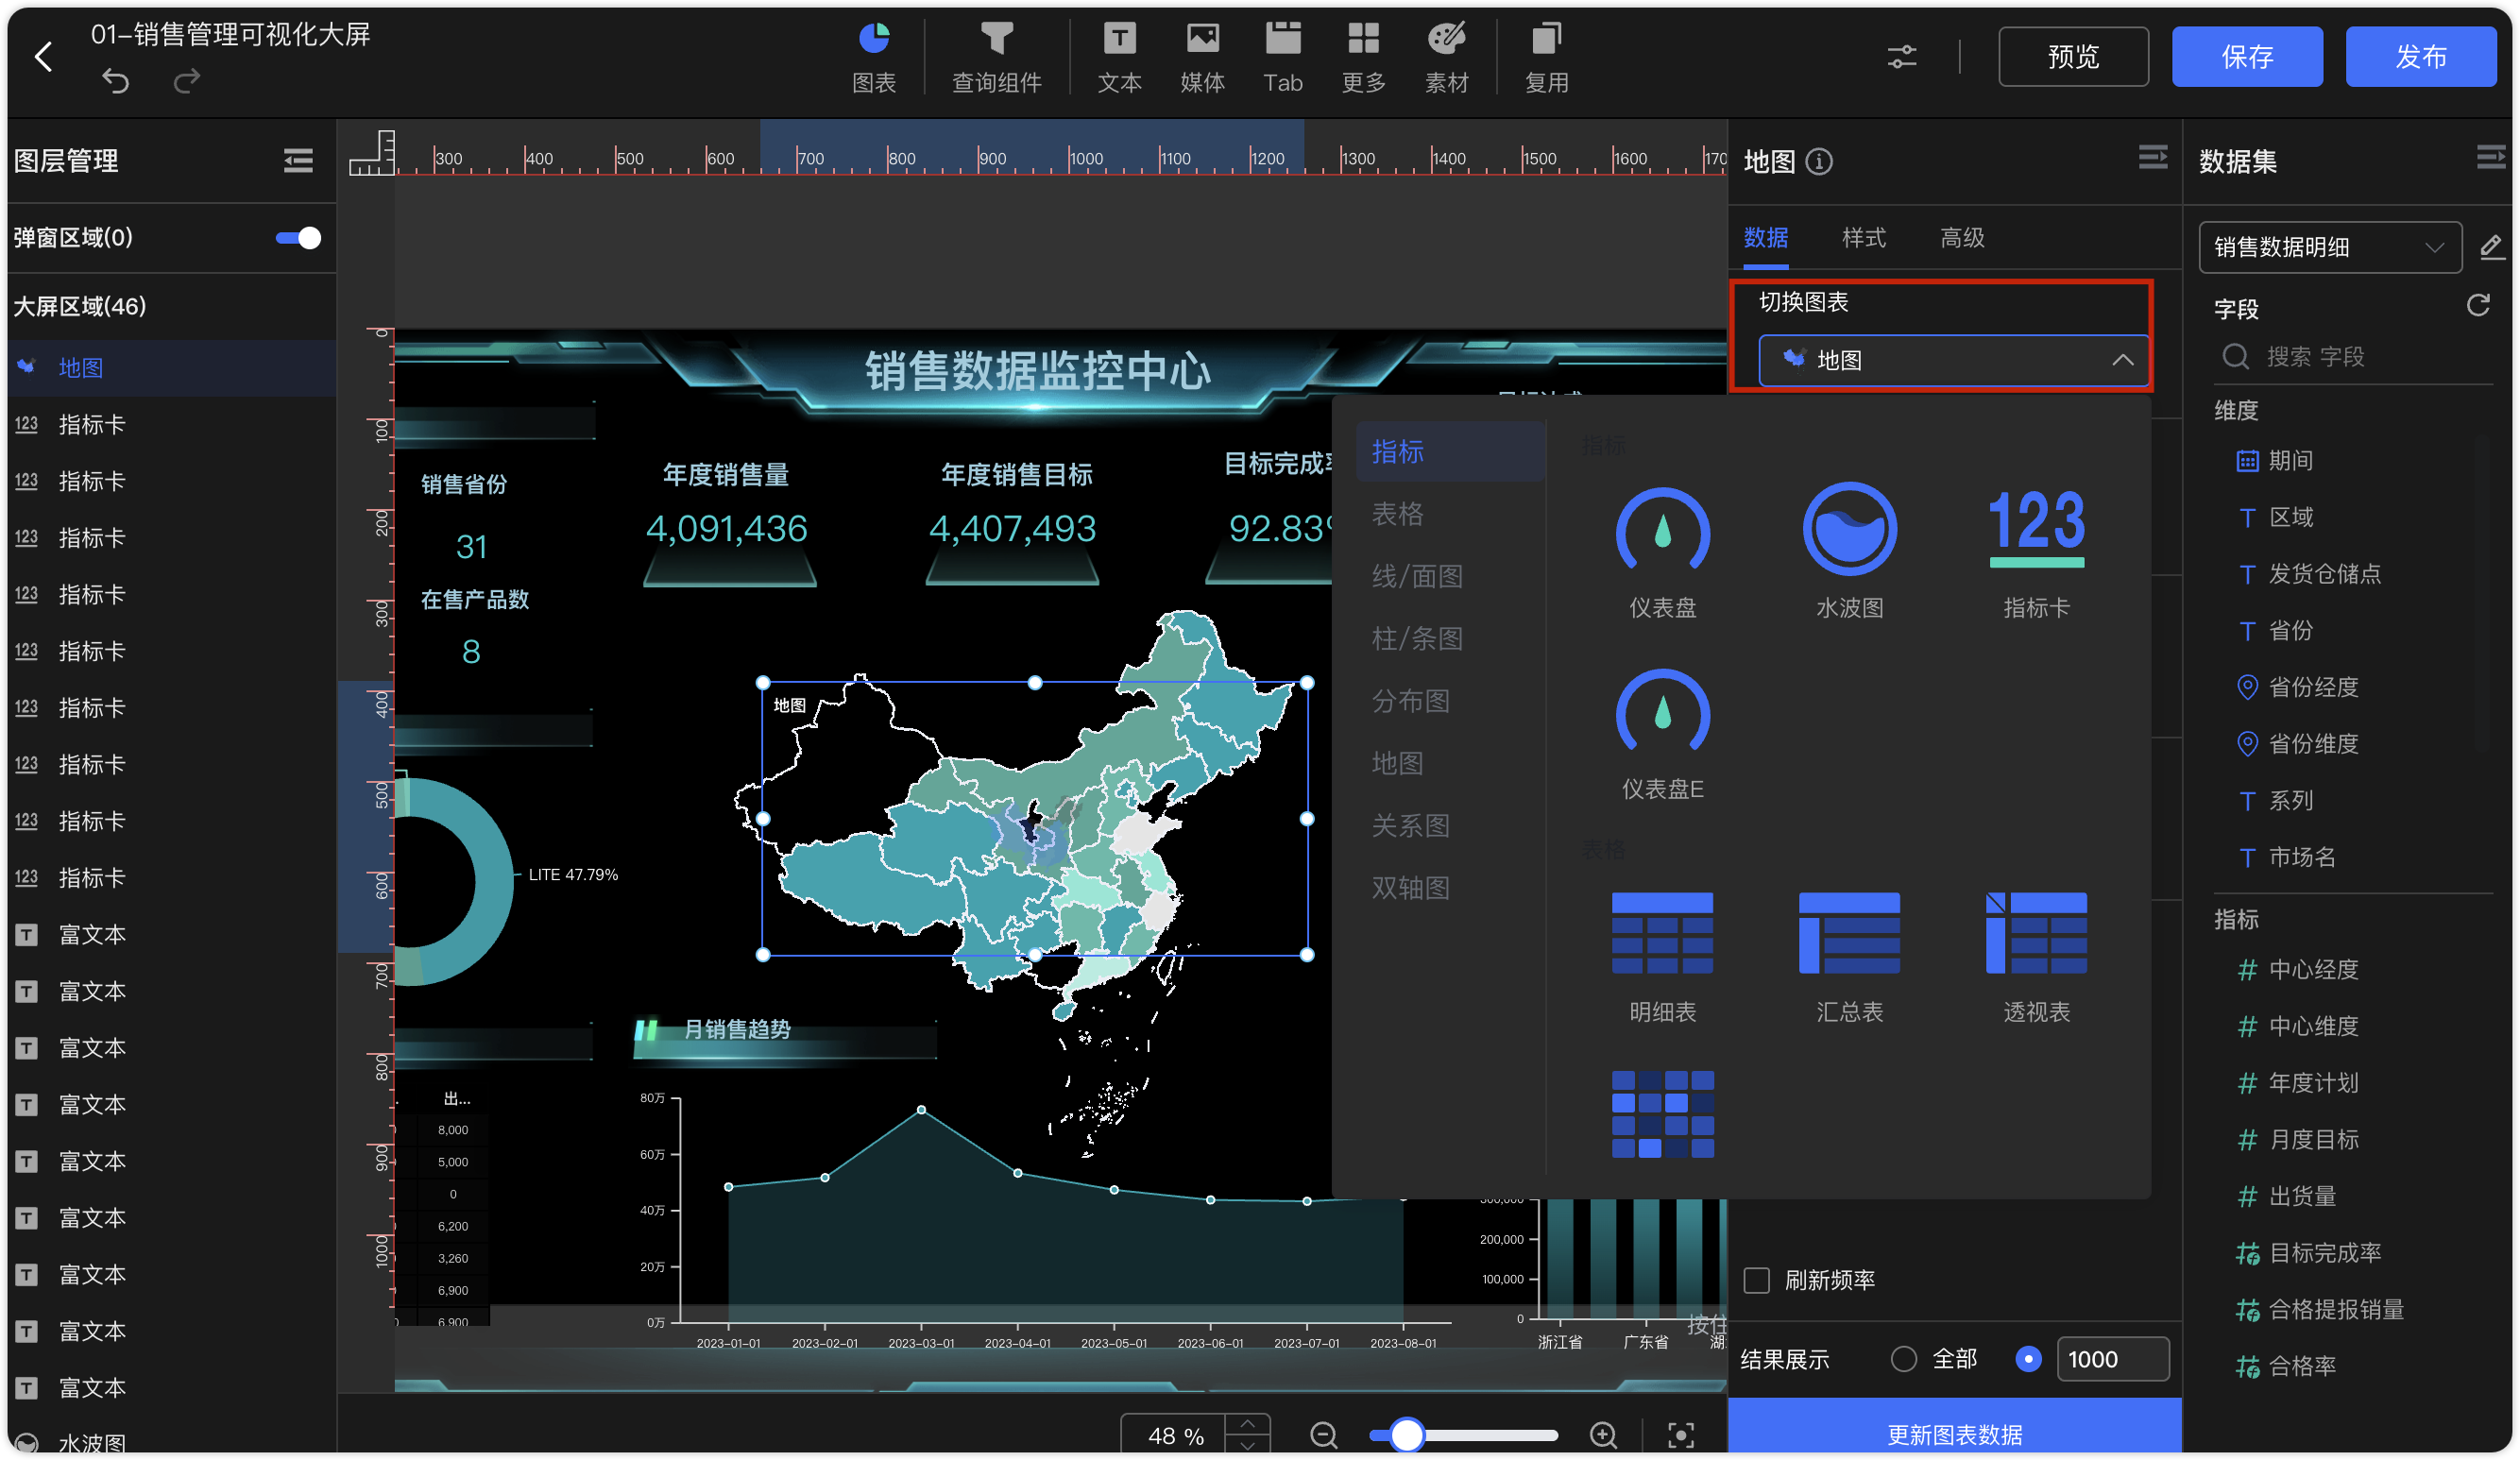
Task: Undo the last action
Action: [x=116, y=81]
